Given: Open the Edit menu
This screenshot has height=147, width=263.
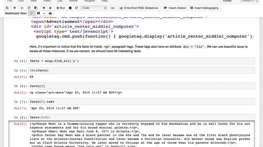Looking at the screenshot, I should tap(21, 1).
